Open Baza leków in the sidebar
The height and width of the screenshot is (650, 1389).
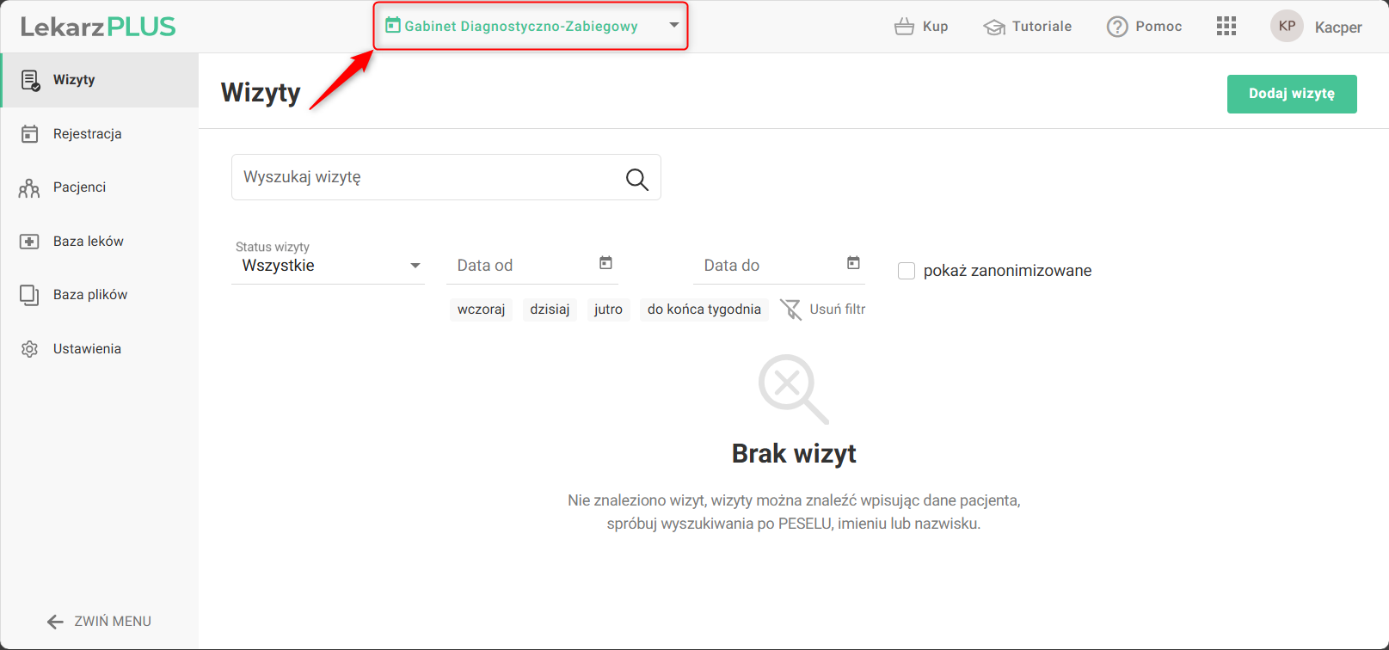[x=88, y=242]
